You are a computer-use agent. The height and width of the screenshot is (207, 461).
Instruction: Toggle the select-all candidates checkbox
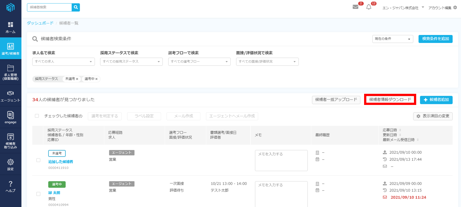pyautogui.click(x=37, y=116)
